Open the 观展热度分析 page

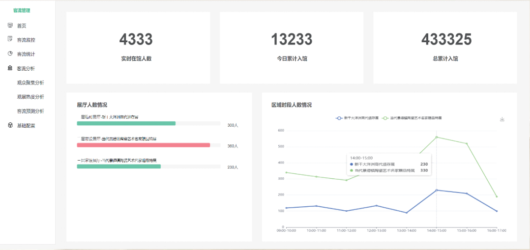30,97
